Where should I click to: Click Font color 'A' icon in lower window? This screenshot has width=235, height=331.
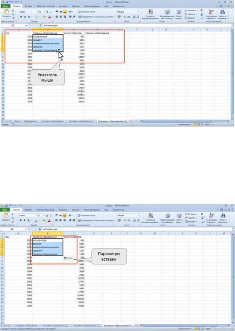(49, 220)
